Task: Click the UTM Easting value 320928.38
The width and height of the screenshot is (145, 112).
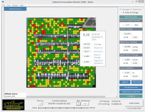Action: click(x=116, y=101)
